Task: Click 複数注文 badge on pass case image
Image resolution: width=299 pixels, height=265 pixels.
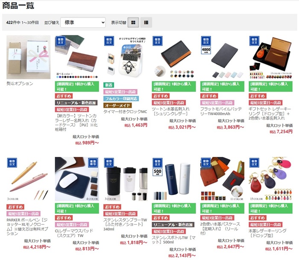Action: [206, 163]
